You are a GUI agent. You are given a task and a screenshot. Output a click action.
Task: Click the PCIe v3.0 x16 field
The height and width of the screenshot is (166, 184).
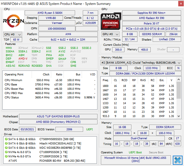152,29
